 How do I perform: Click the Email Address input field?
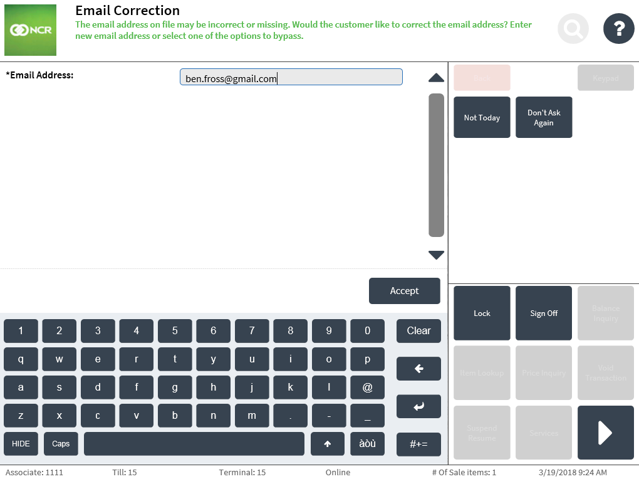[291, 78]
